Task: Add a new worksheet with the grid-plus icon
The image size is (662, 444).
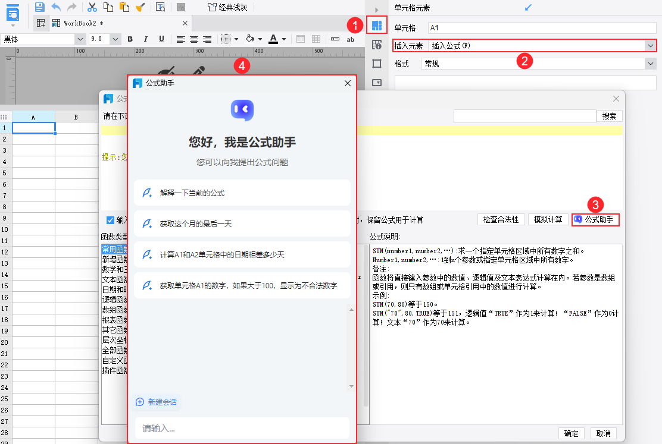Action: [40, 23]
